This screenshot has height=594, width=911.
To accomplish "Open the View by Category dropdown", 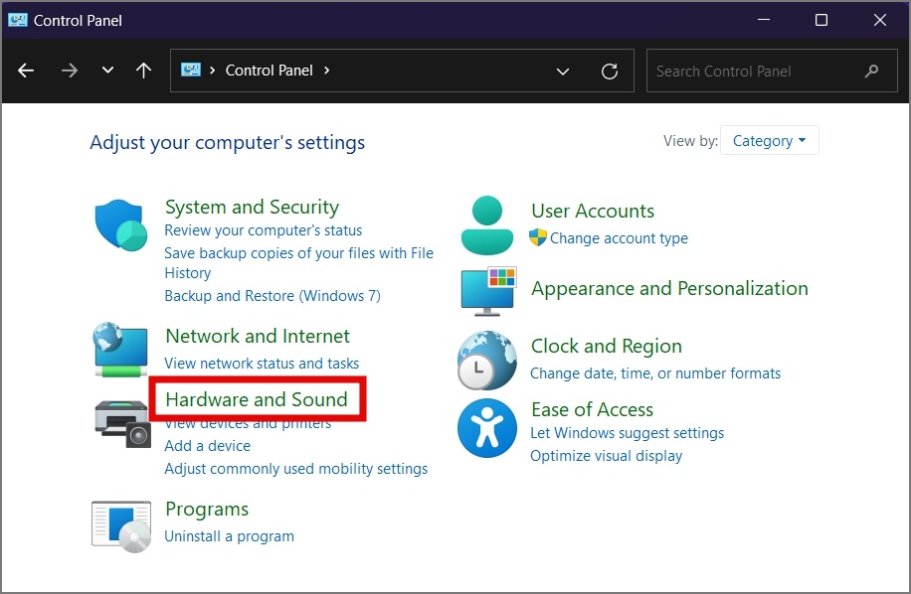I will pos(769,141).
